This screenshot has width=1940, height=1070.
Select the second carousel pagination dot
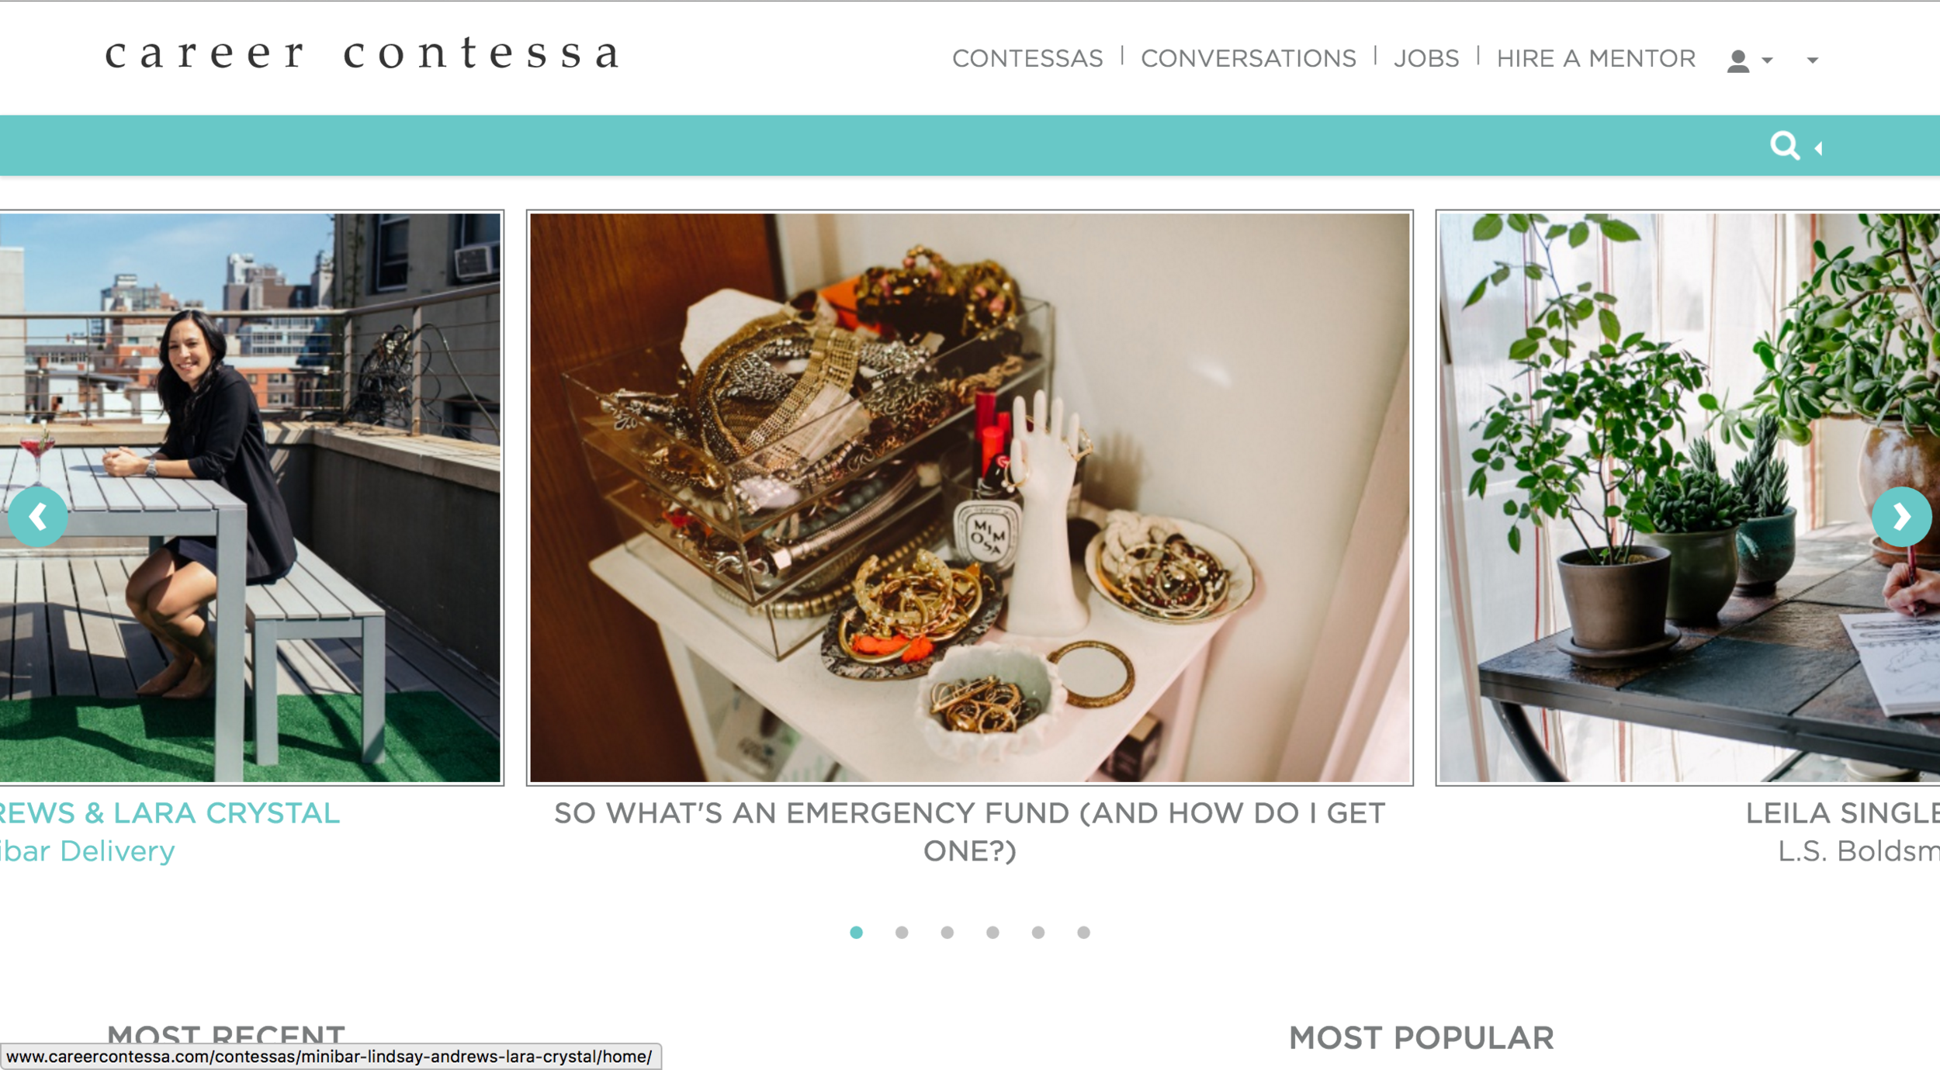pyautogui.click(x=902, y=932)
